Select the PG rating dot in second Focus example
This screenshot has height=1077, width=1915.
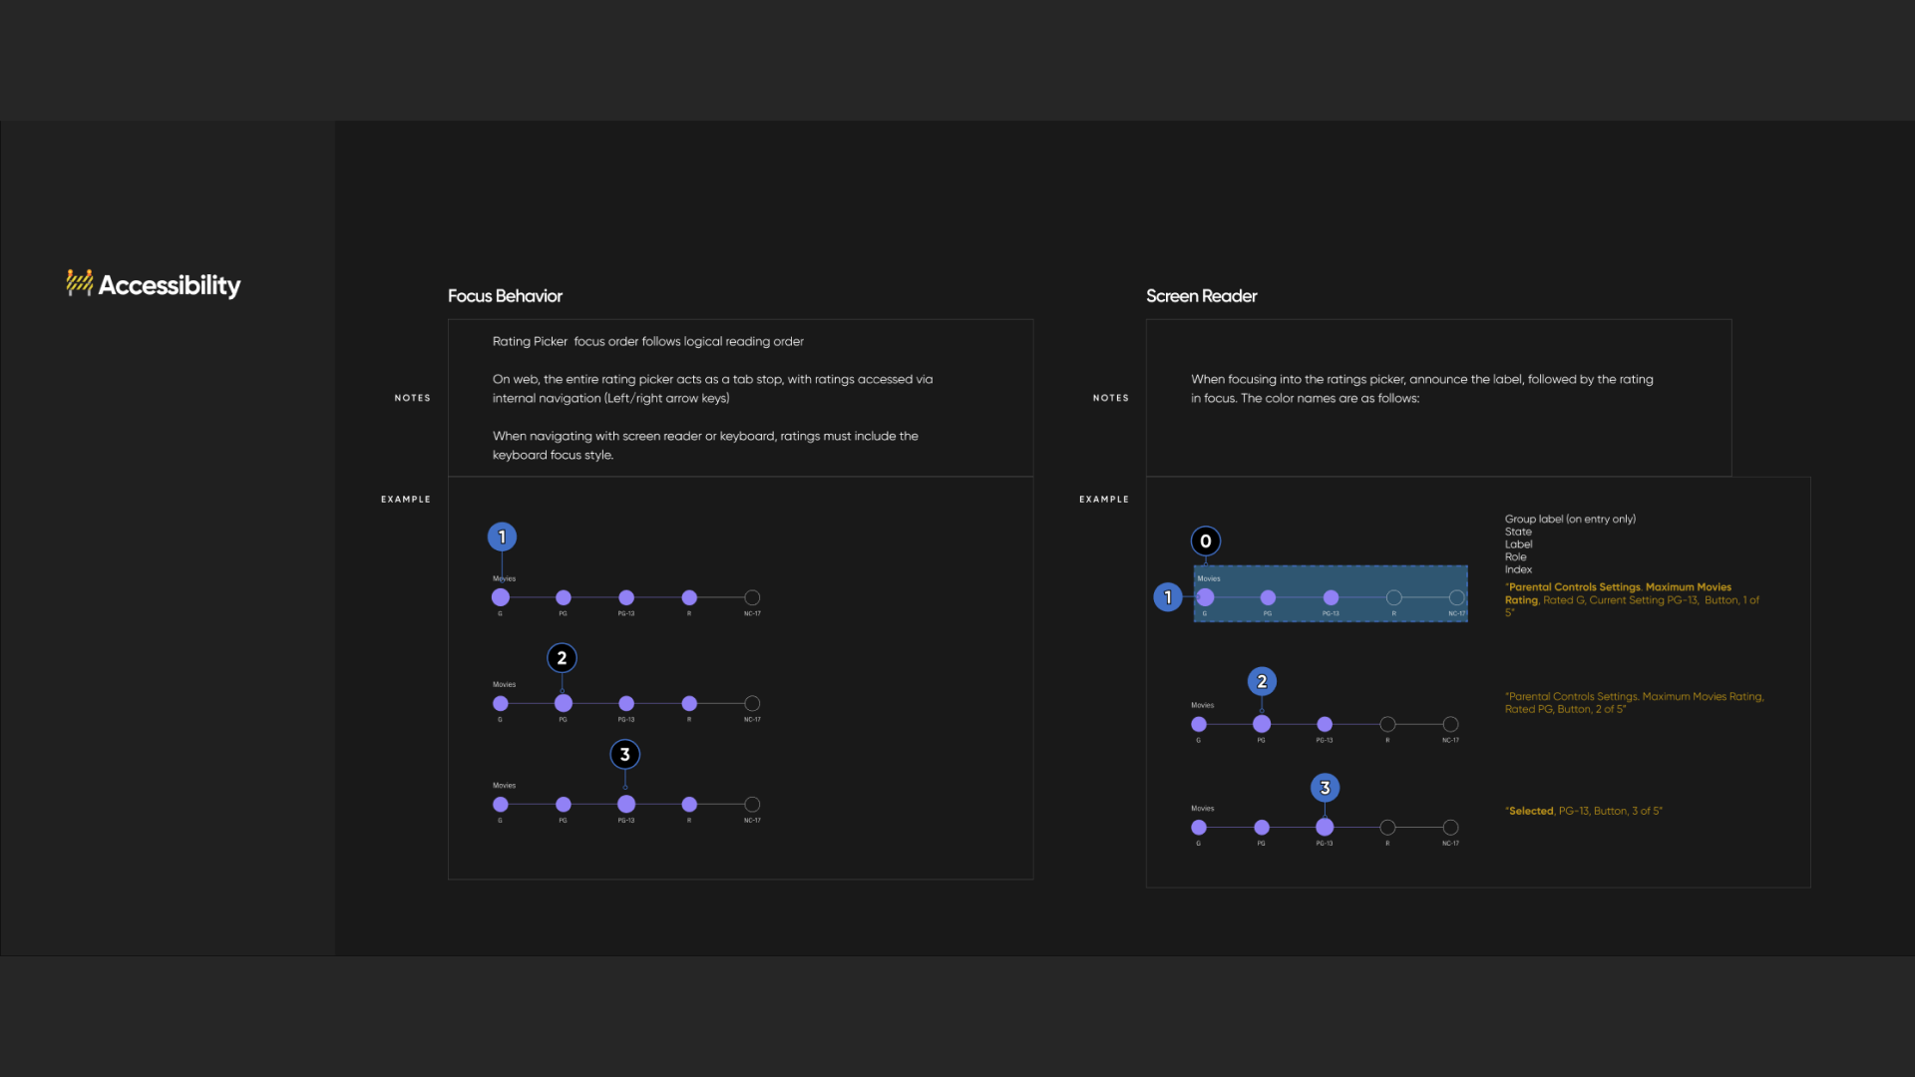[563, 704]
